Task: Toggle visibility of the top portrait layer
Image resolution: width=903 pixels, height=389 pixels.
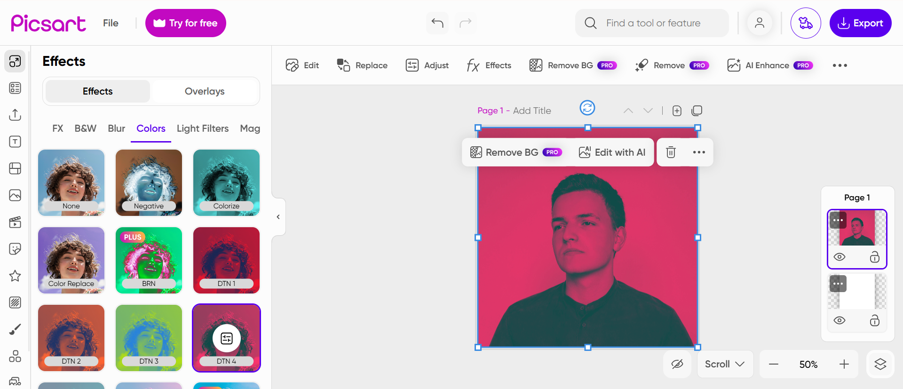Action: point(840,257)
